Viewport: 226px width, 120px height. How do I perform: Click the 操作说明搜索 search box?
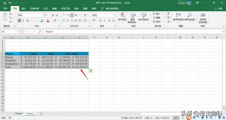click(112, 9)
